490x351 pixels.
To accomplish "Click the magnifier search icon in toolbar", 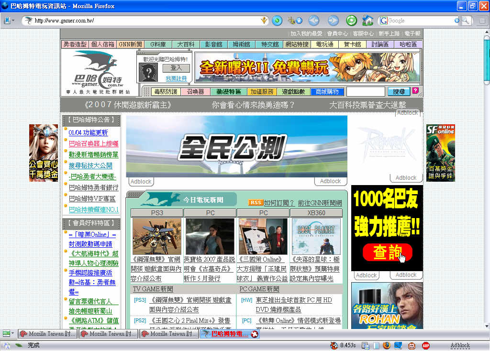I will coord(466,21).
